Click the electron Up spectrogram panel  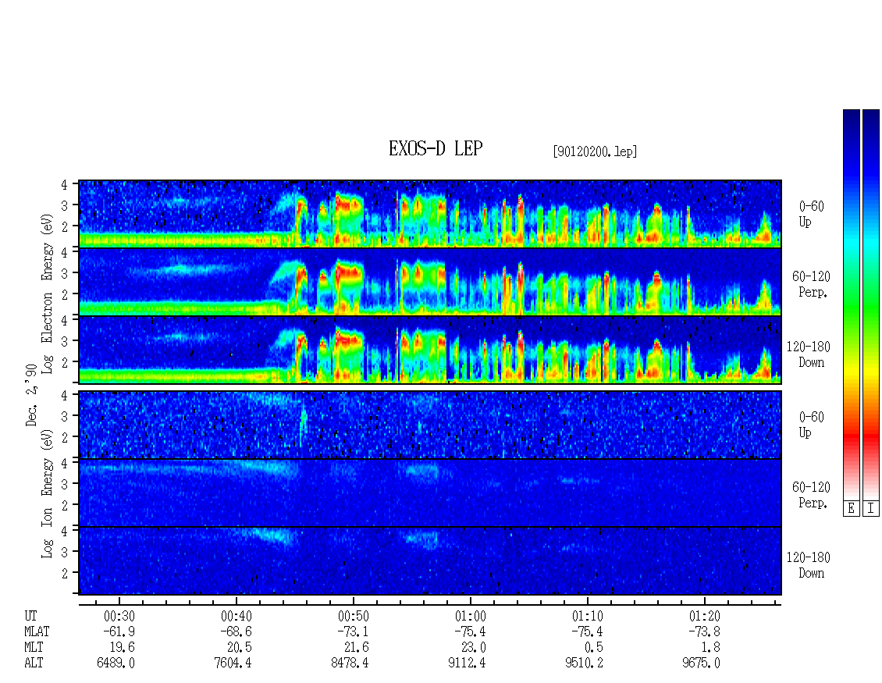[x=430, y=214]
